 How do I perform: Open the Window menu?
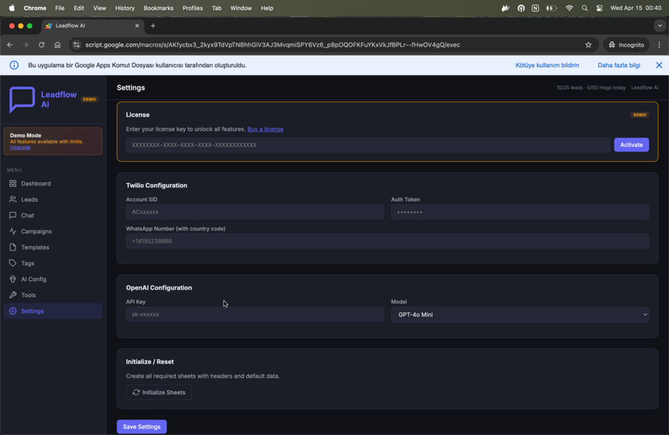[241, 8]
